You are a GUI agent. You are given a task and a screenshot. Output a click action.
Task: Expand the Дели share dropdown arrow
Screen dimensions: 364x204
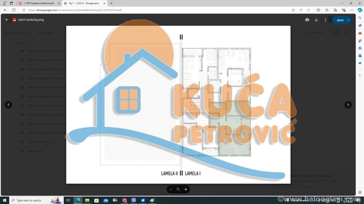point(348,20)
